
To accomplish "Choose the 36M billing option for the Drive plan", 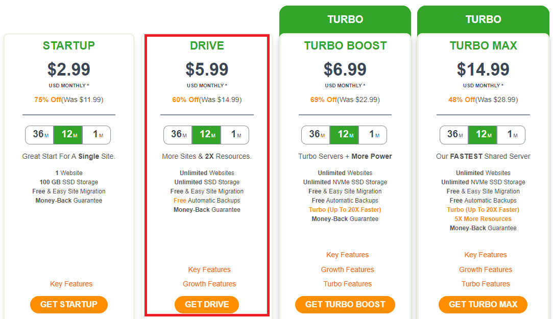I will click(178, 135).
